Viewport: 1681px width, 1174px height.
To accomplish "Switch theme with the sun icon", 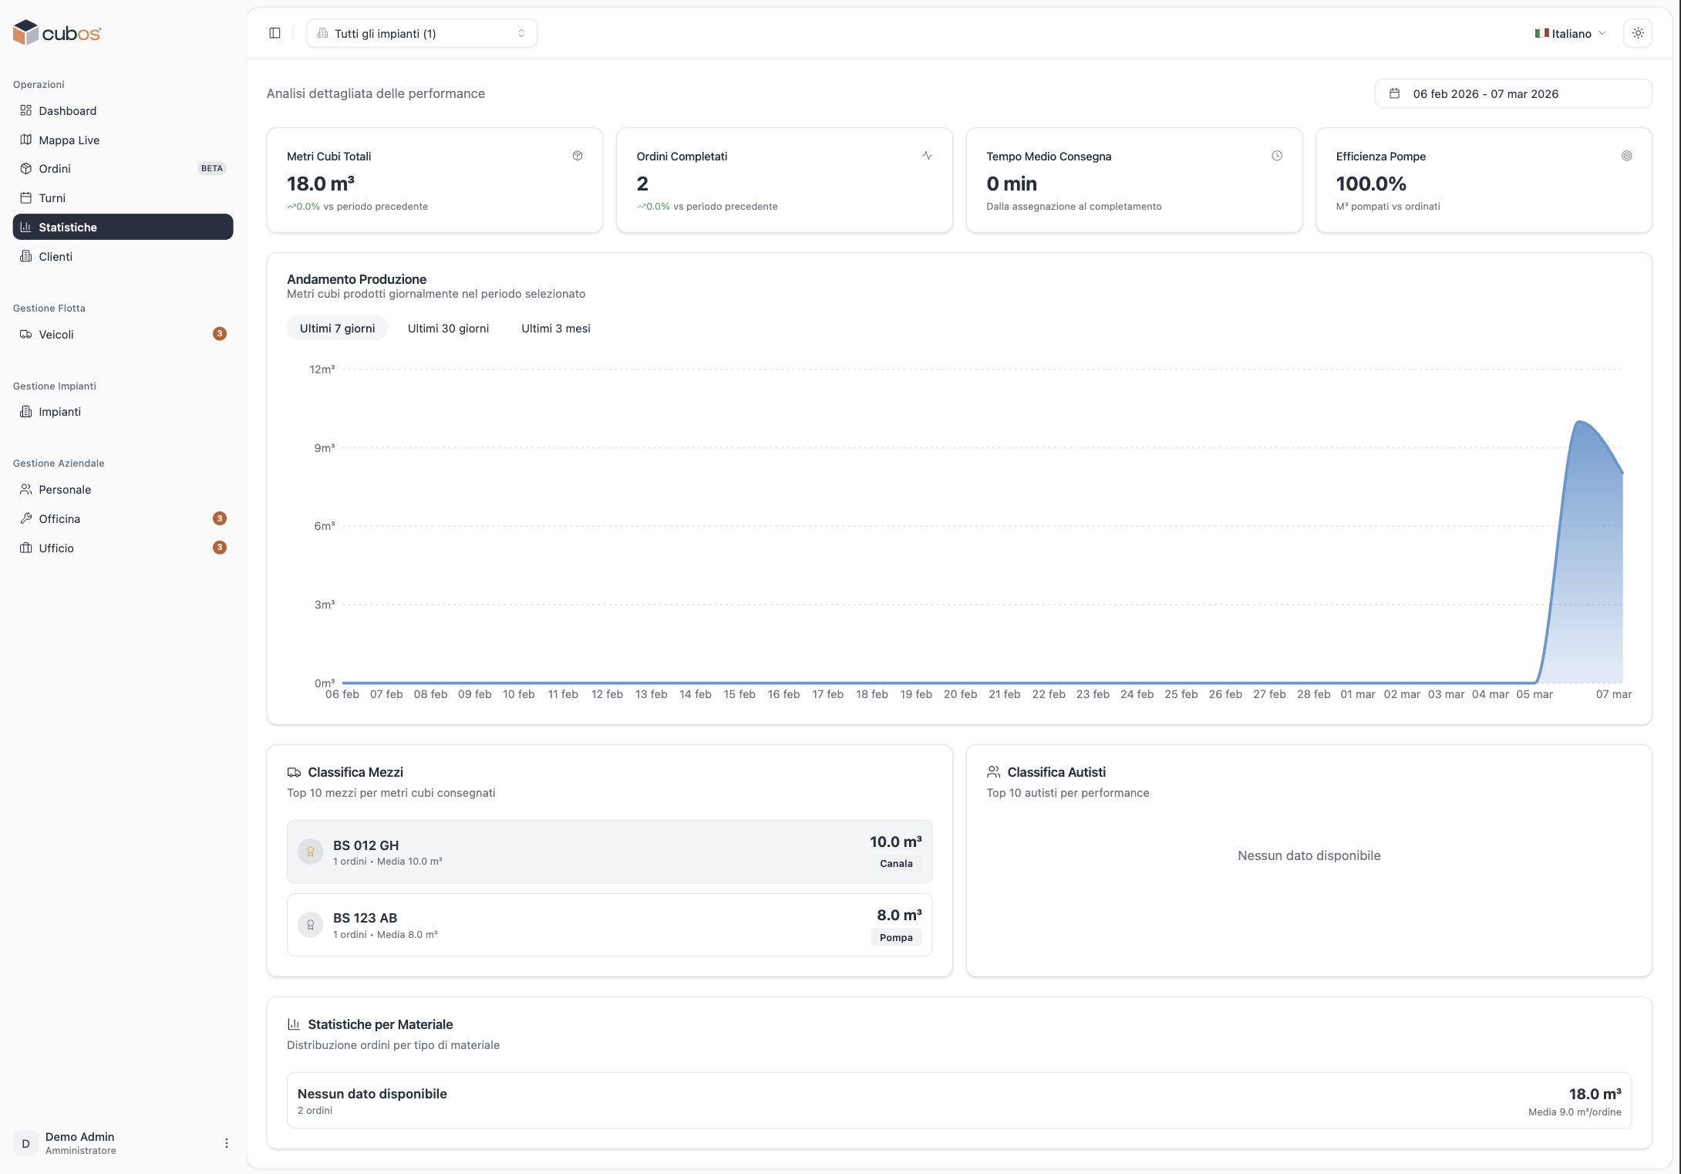I will pos(1638,33).
